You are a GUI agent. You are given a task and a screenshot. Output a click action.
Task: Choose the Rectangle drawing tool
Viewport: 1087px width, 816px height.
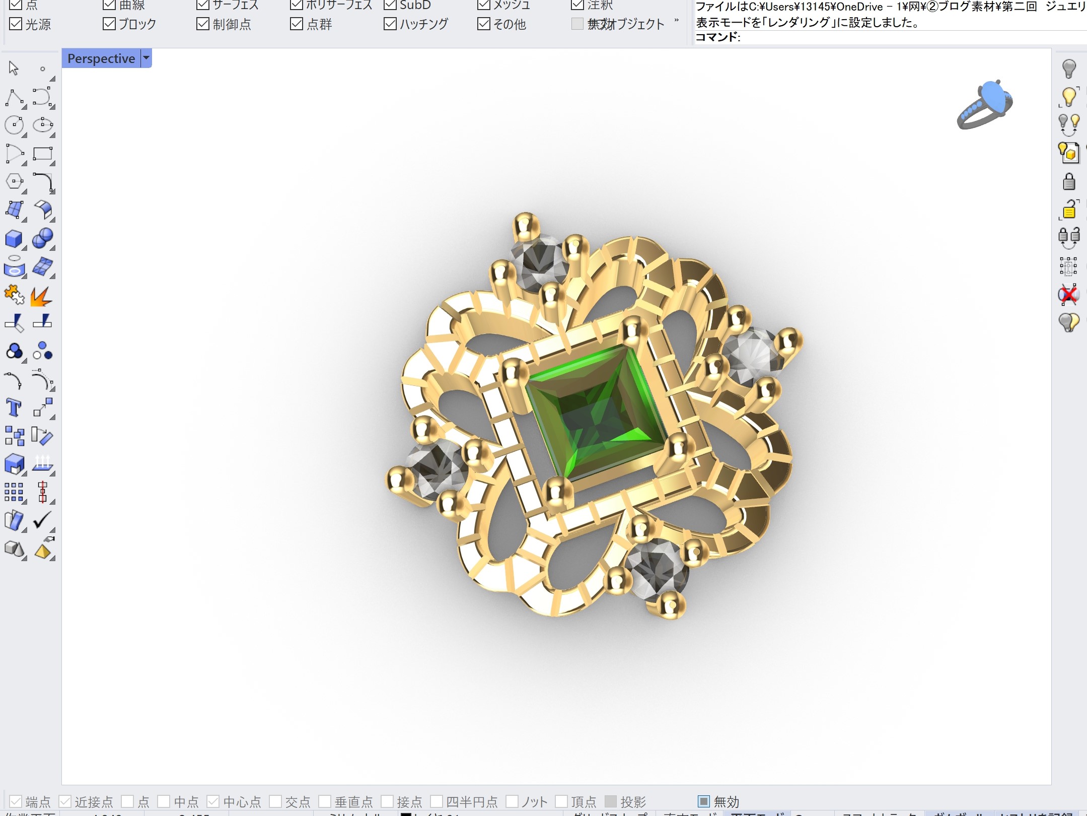click(42, 154)
